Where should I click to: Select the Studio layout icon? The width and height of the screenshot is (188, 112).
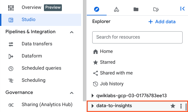pyautogui.click(x=11, y=20)
